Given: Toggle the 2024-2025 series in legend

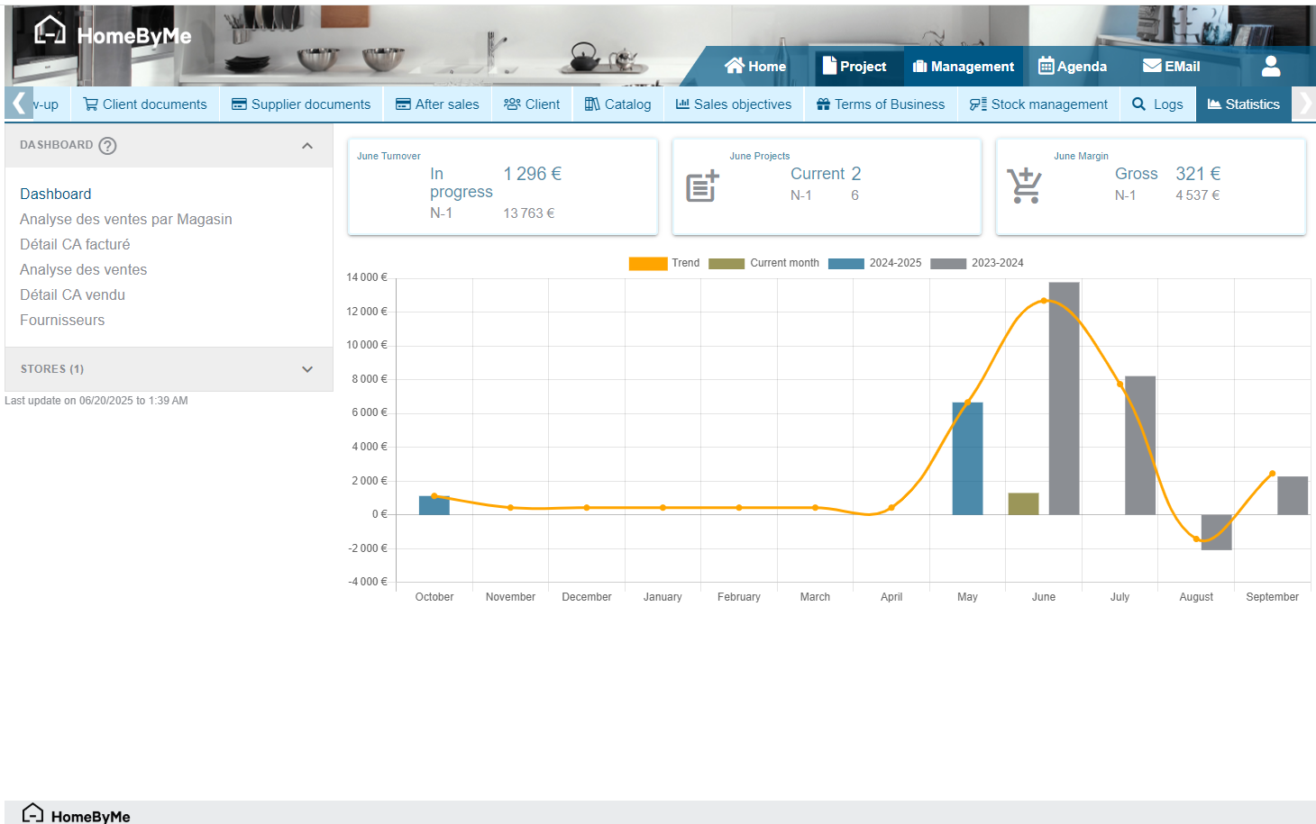Looking at the screenshot, I should [874, 263].
